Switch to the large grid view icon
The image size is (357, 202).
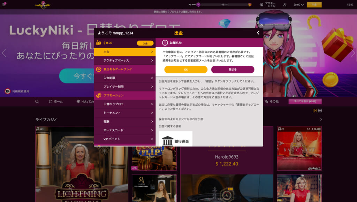[315, 111]
